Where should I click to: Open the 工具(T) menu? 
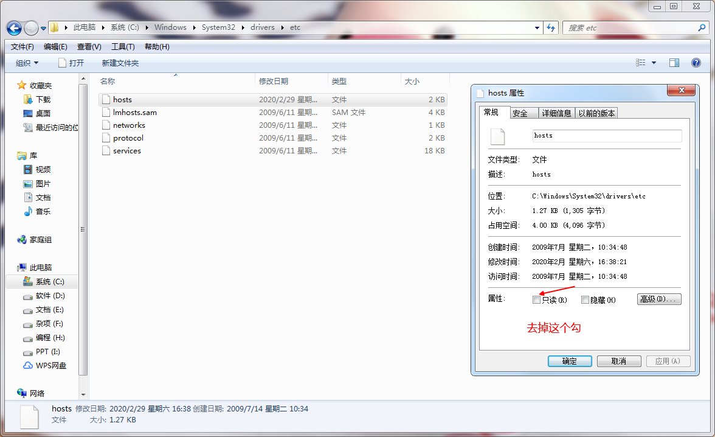[x=123, y=46]
